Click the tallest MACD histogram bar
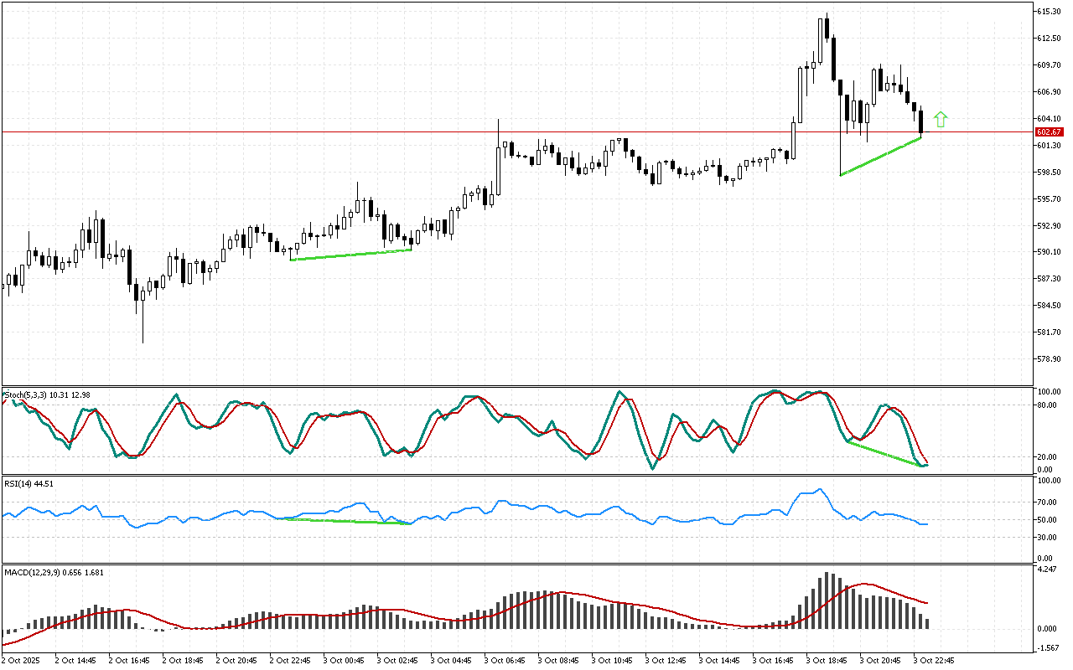This screenshot has width=1073, height=670. point(827,600)
